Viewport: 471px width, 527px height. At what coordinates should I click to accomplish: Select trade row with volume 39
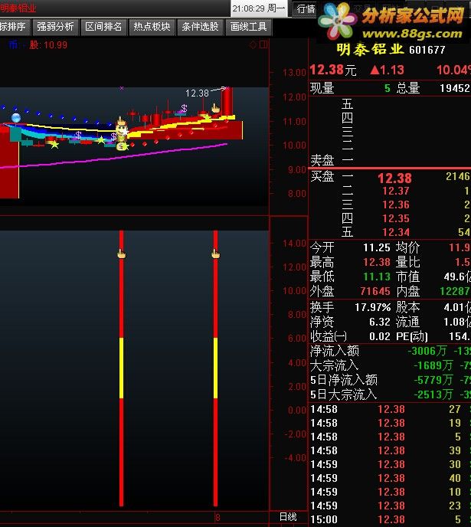[390, 450]
